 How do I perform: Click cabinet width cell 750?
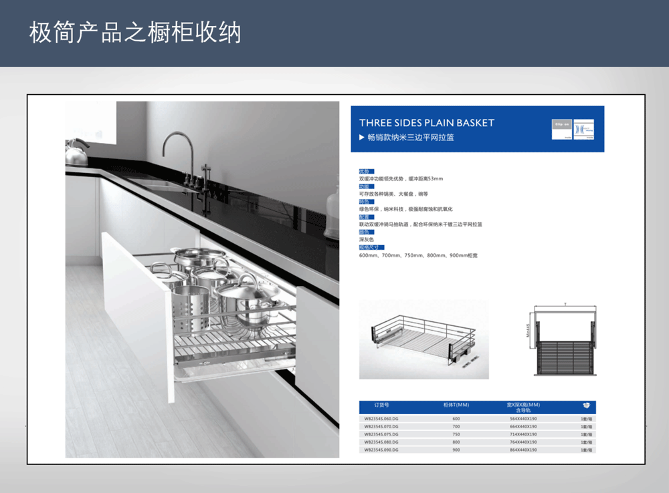456,435
